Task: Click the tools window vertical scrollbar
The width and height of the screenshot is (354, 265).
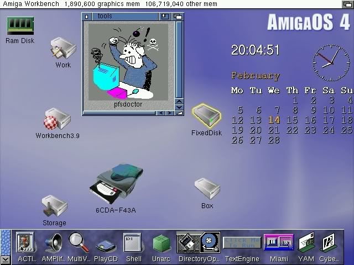Action: click(x=179, y=60)
